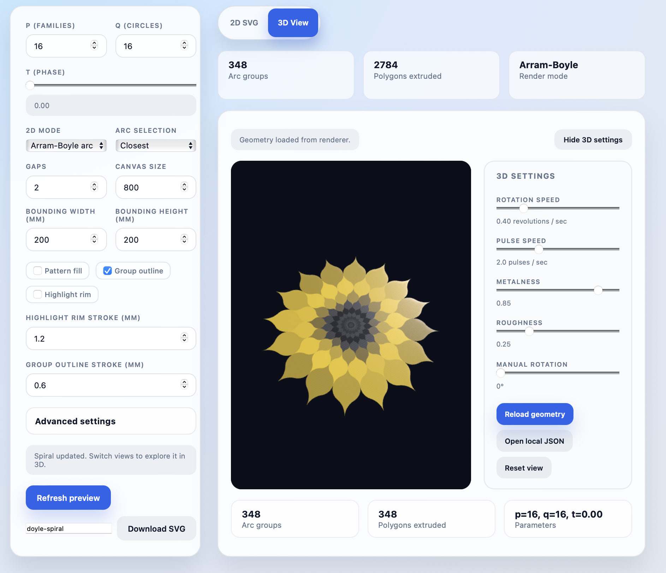This screenshot has width=666, height=573.
Task: Click the Q (Circles) stepper arrows
Action: coord(184,46)
